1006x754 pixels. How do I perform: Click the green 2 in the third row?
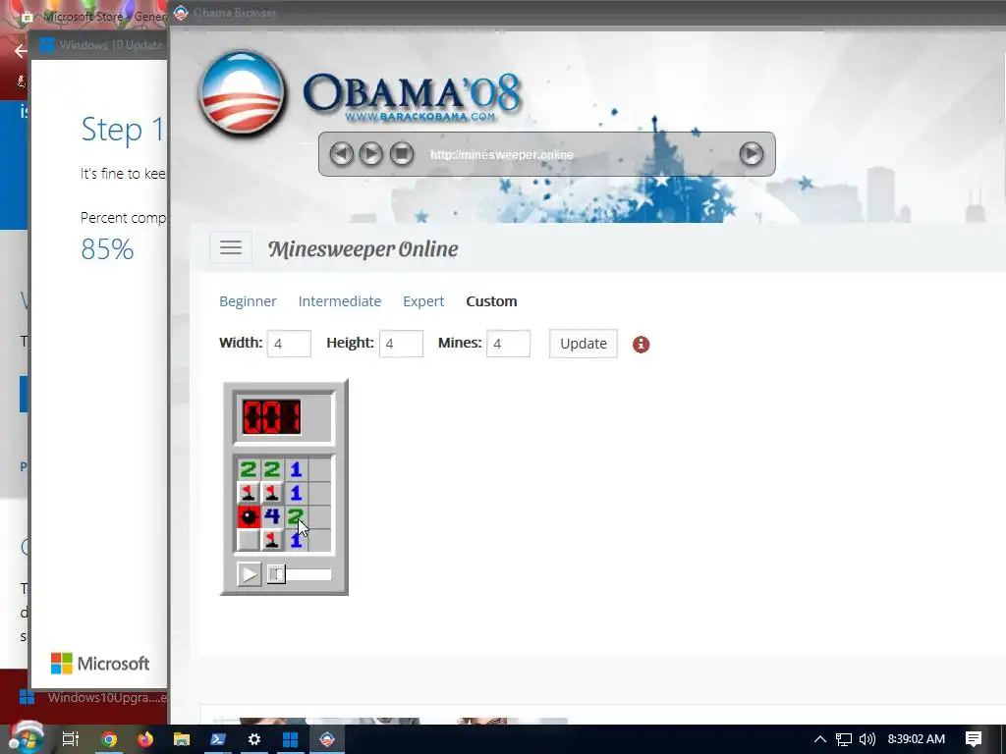tap(296, 516)
